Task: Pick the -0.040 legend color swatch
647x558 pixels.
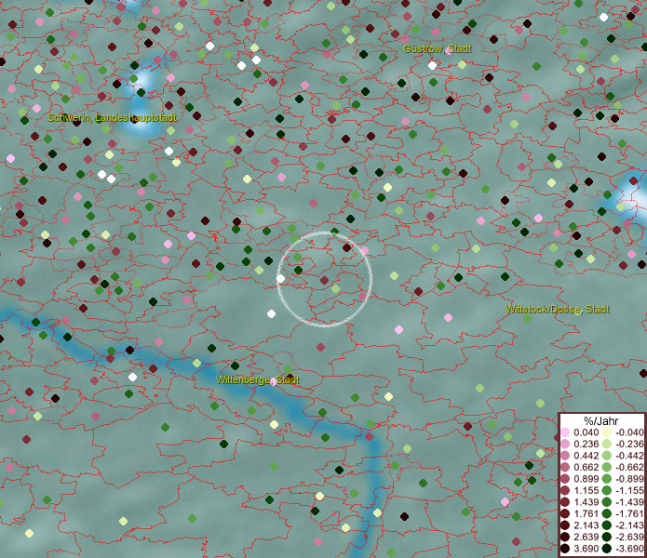Action: [606, 432]
